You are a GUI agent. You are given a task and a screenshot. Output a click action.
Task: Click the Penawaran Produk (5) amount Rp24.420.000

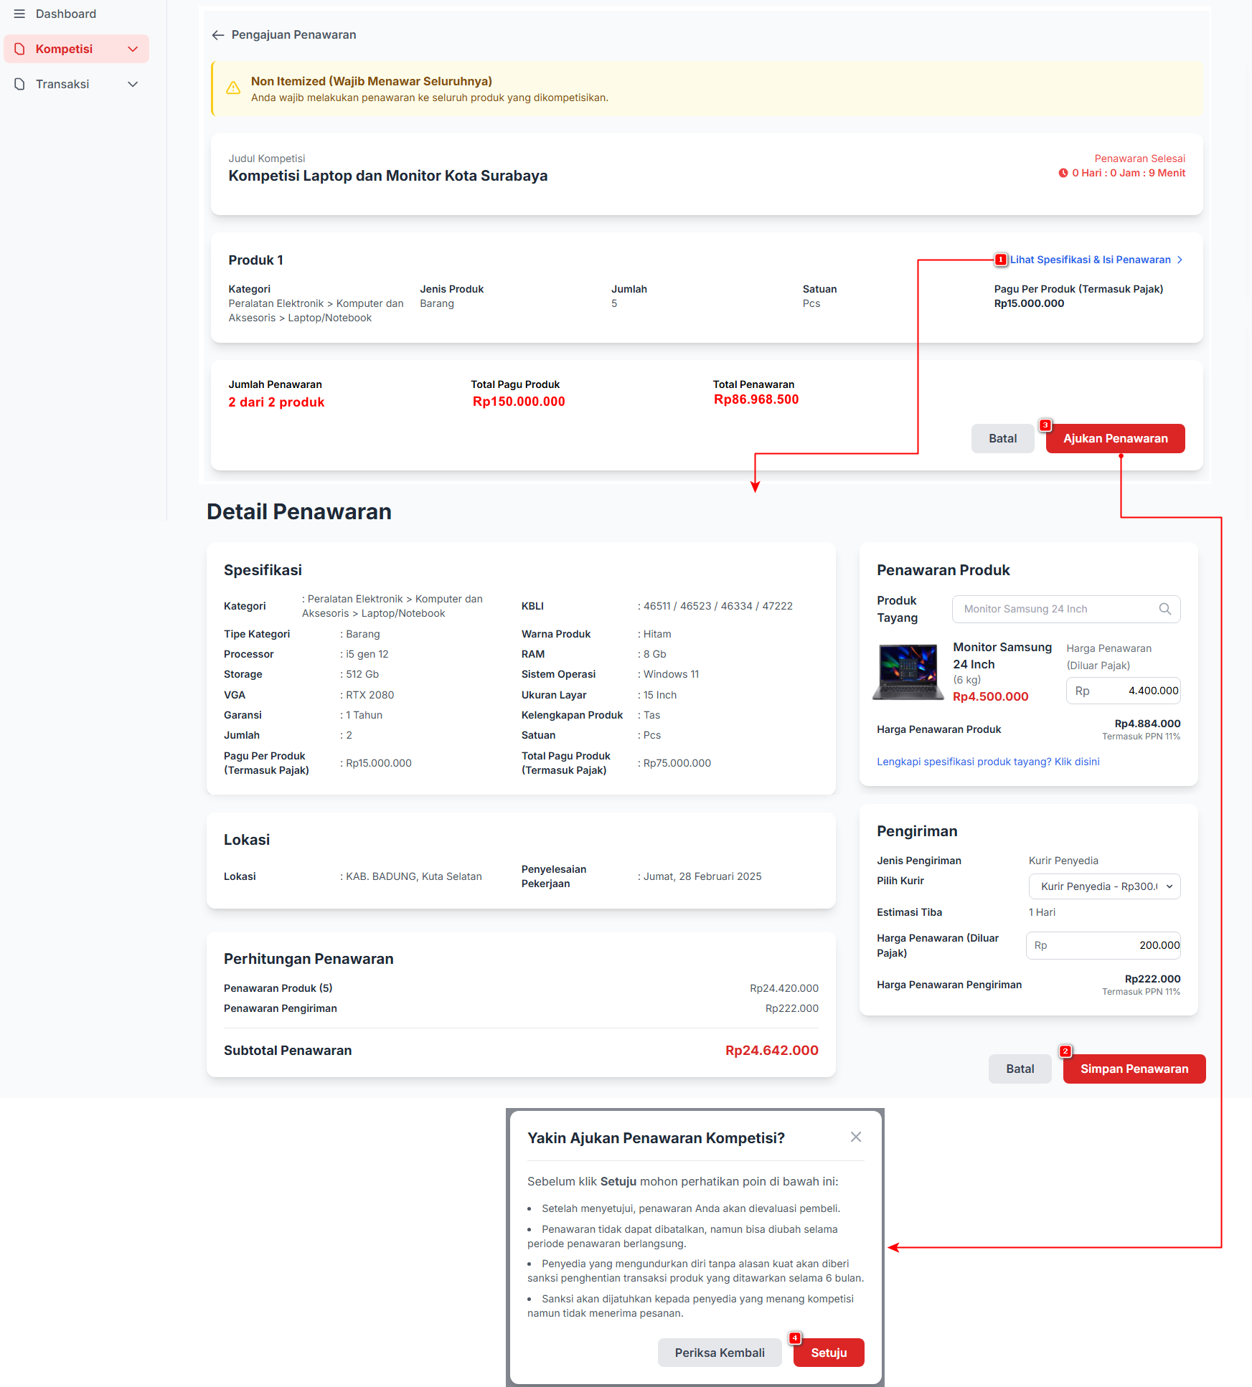(x=784, y=988)
